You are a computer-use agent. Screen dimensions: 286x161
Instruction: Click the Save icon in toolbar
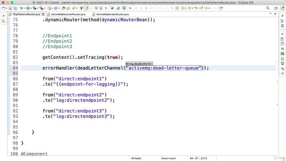[10, 8]
